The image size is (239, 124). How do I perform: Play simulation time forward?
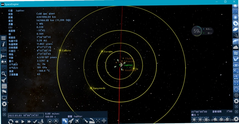[x=23, y=121]
